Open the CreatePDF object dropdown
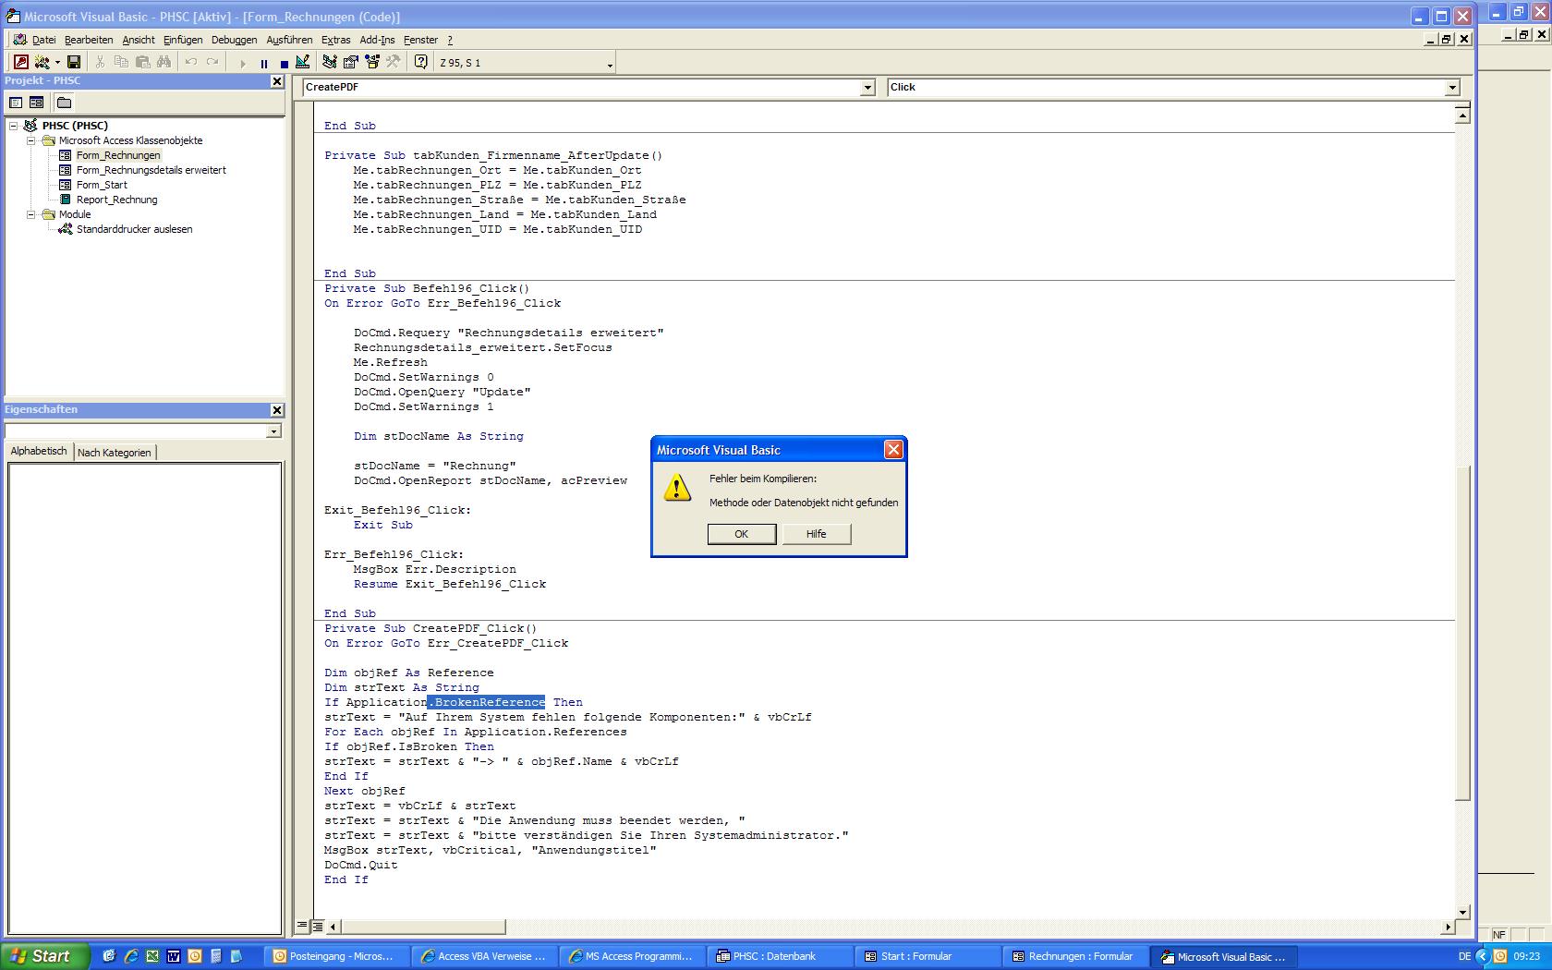The image size is (1552, 970). tap(867, 88)
